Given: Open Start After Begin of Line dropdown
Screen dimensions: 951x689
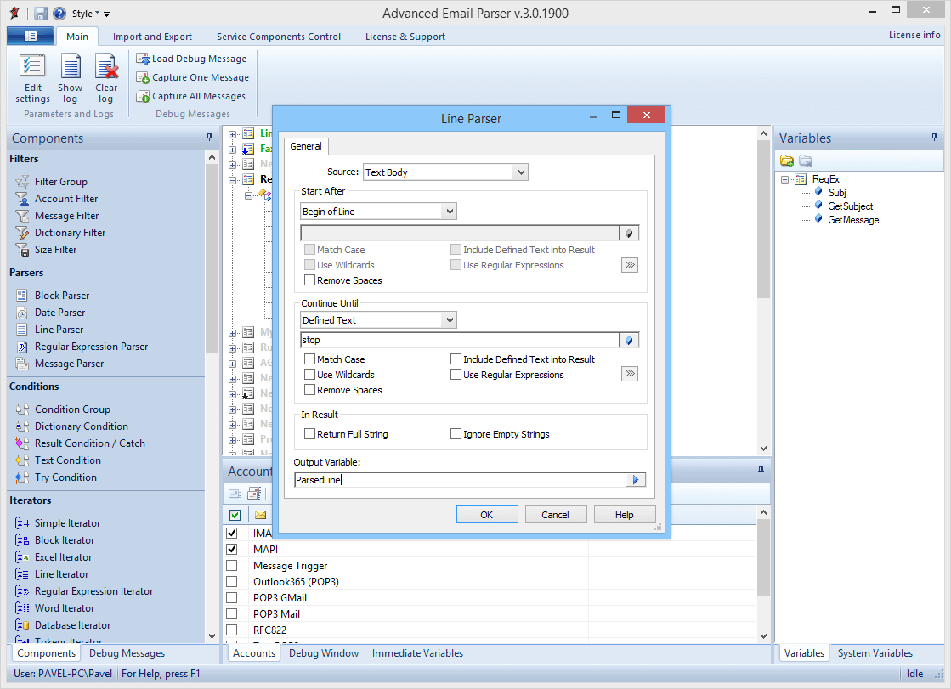Looking at the screenshot, I should (x=450, y=212).
